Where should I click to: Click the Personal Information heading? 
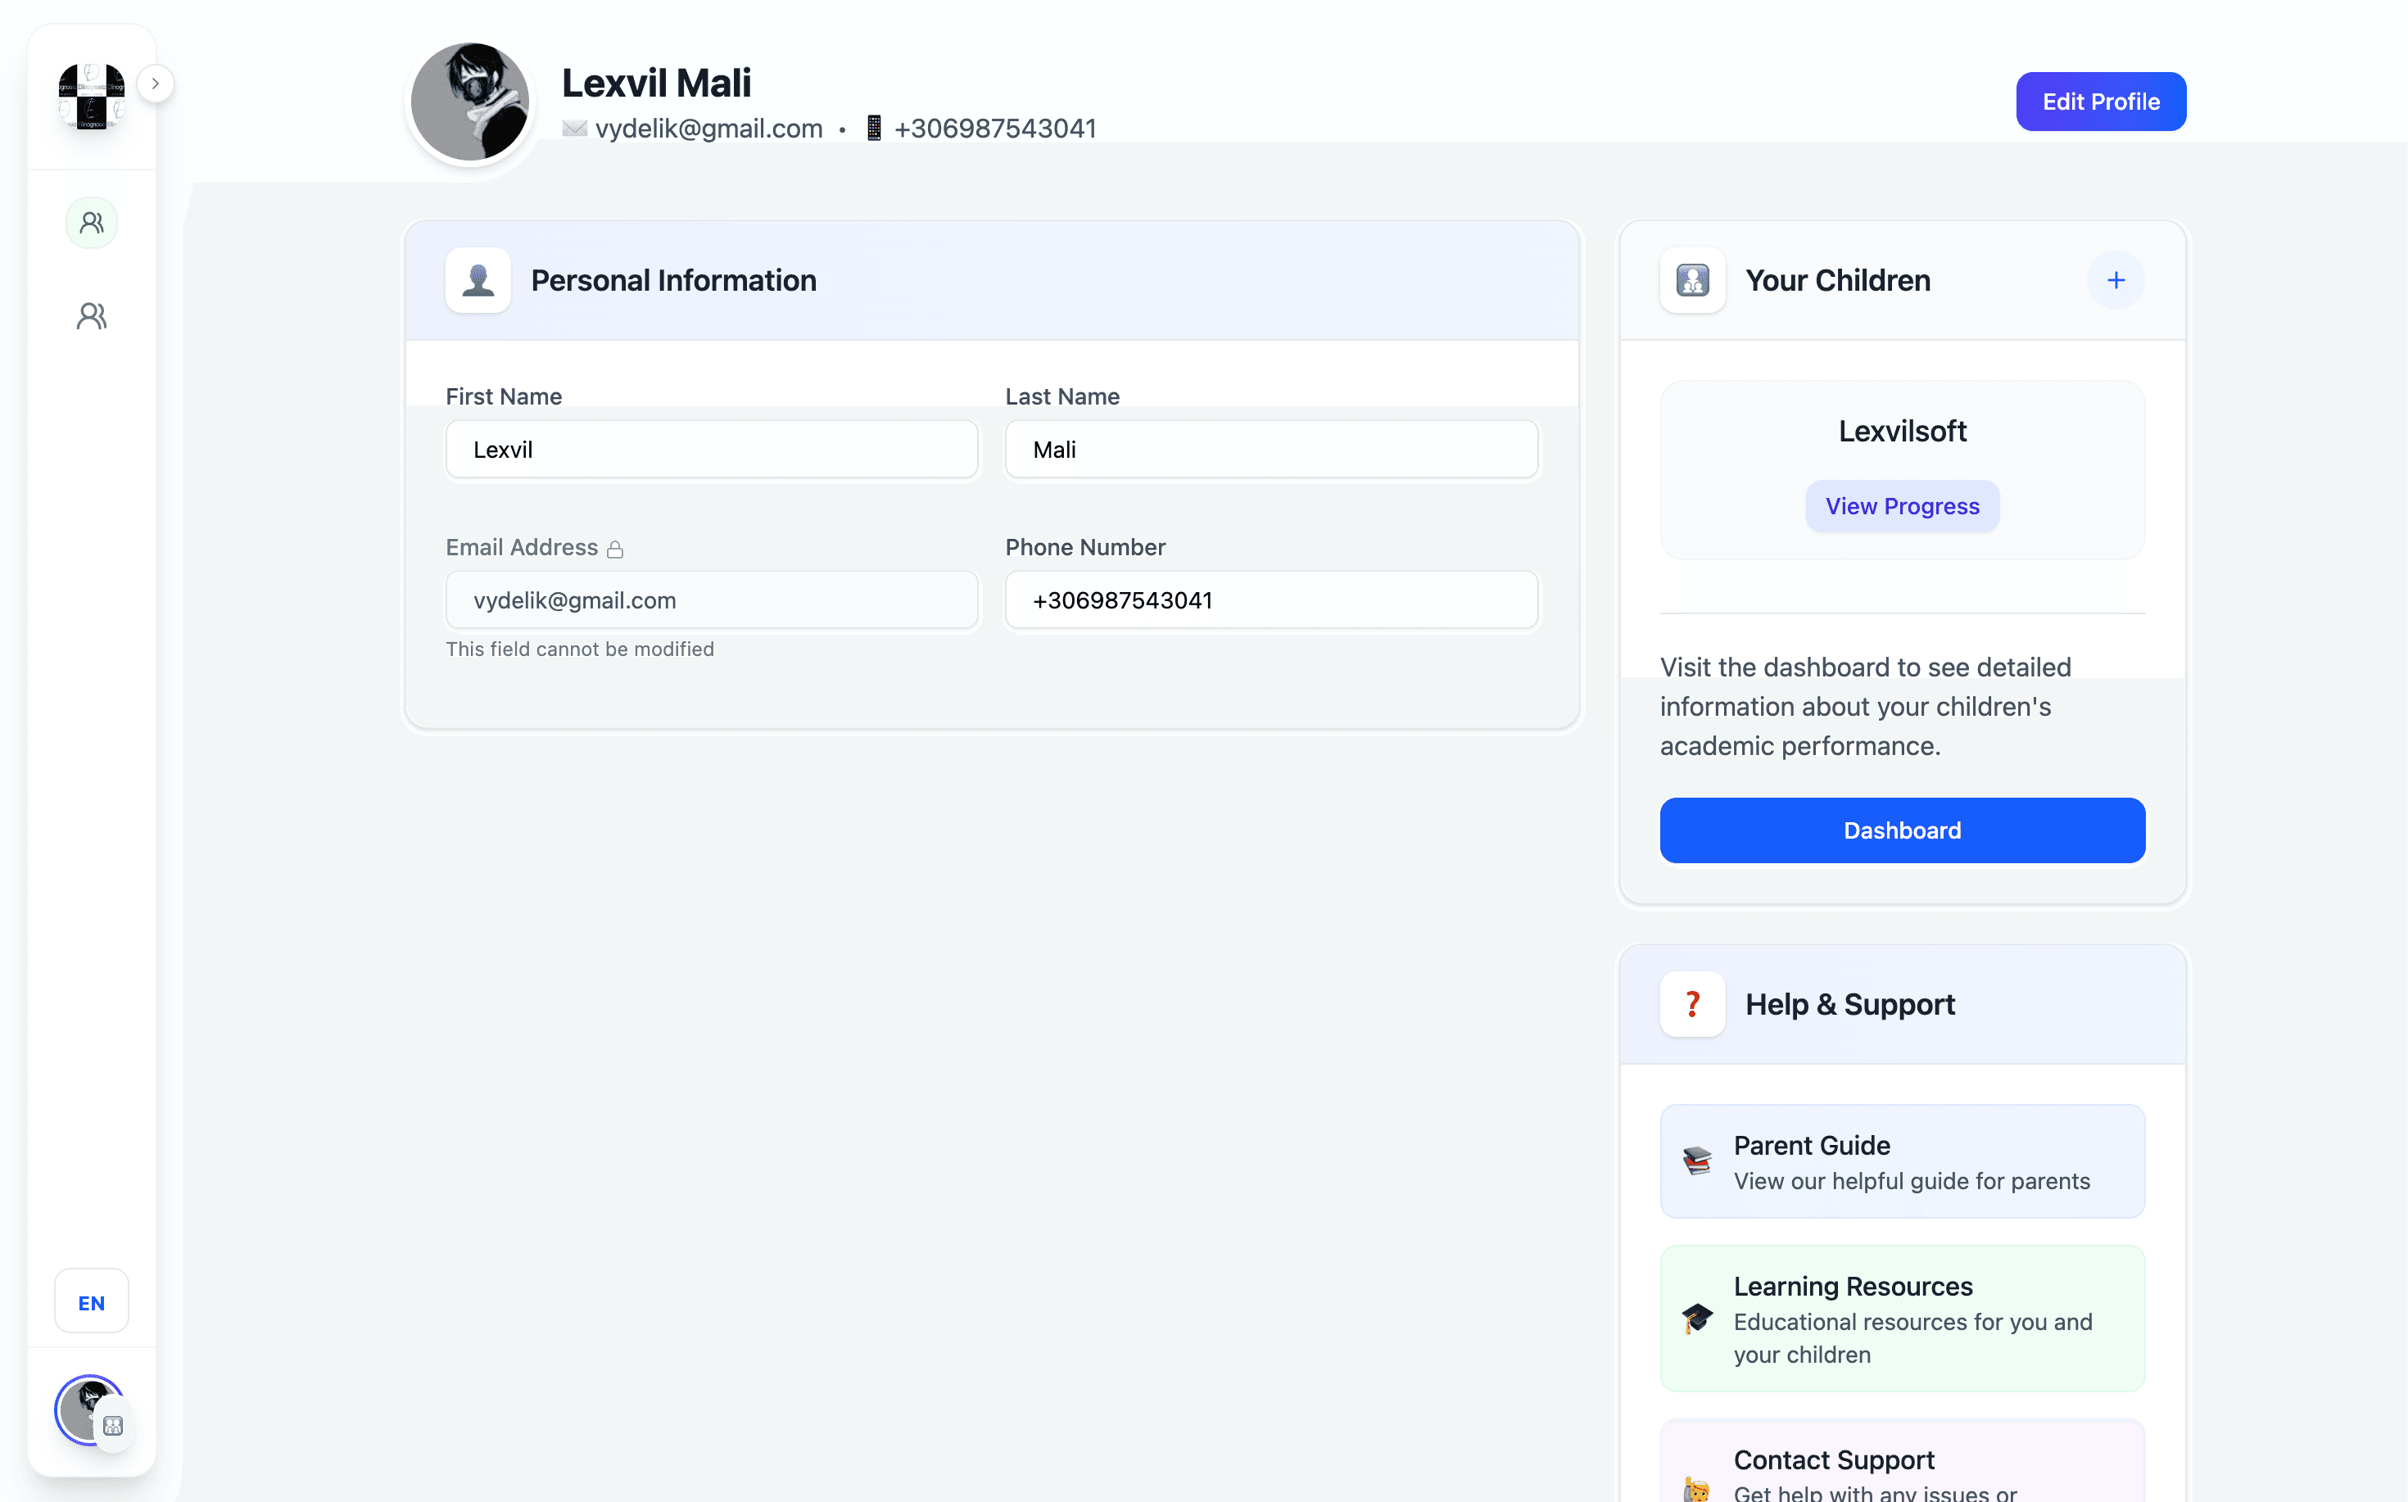coord(673,280)
